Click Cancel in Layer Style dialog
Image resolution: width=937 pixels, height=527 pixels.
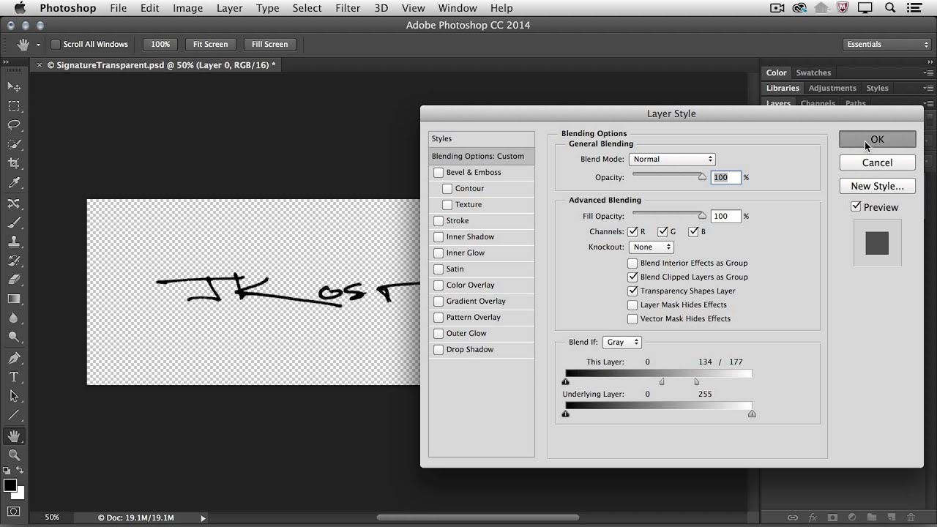pyautogui.click(x=877, y=162)
